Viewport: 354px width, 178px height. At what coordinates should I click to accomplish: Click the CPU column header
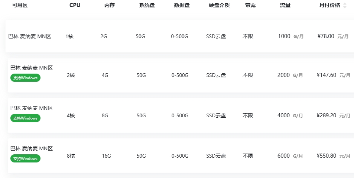75,6
